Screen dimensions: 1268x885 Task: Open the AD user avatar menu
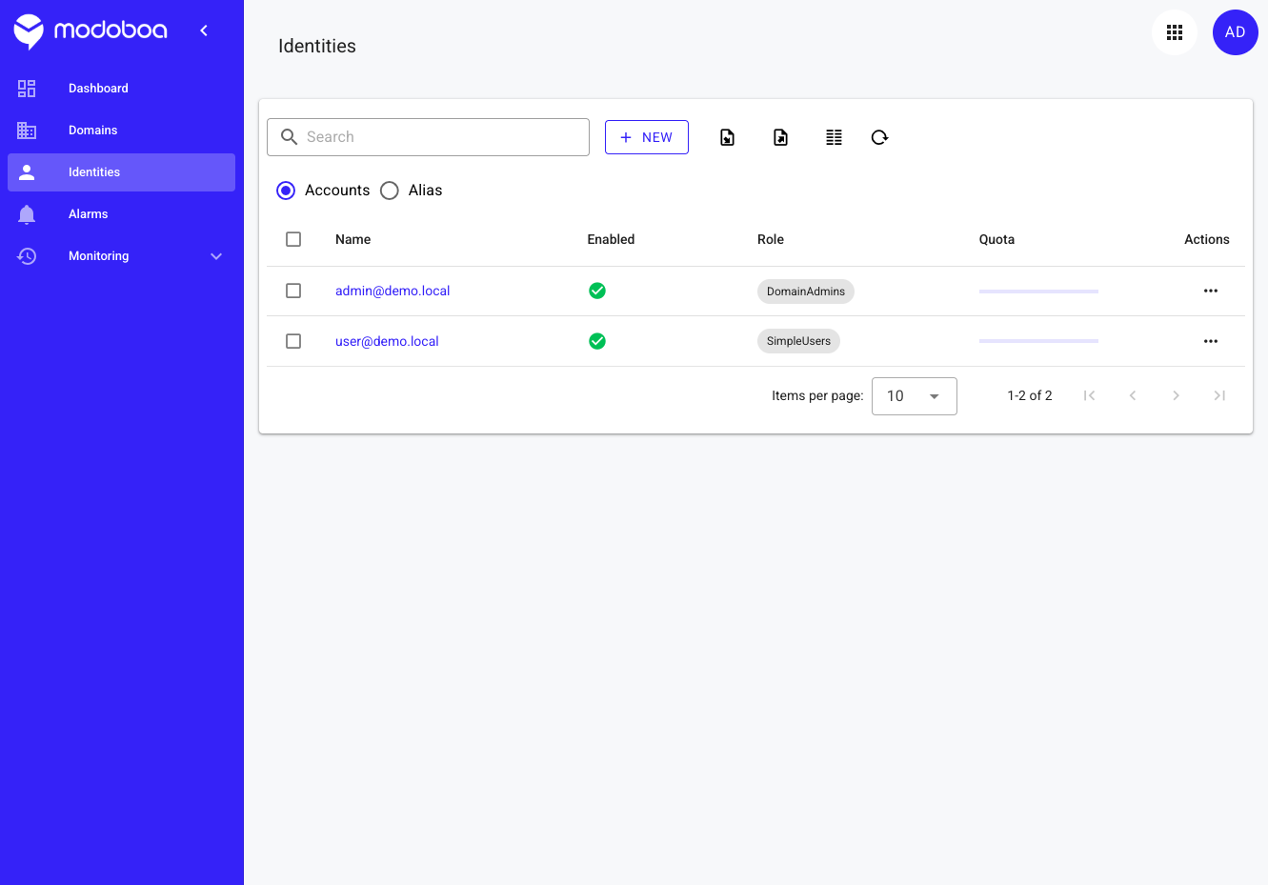click(1236, 32)
